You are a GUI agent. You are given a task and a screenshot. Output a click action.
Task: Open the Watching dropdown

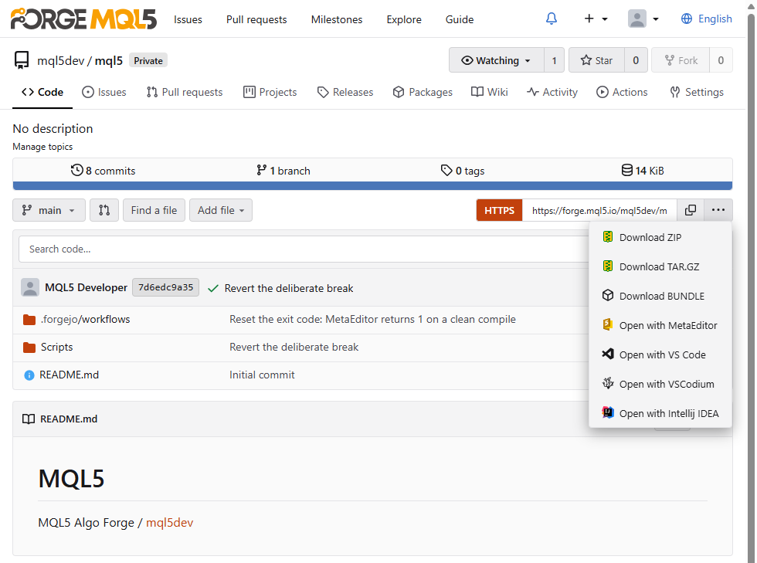click(496, 60)
